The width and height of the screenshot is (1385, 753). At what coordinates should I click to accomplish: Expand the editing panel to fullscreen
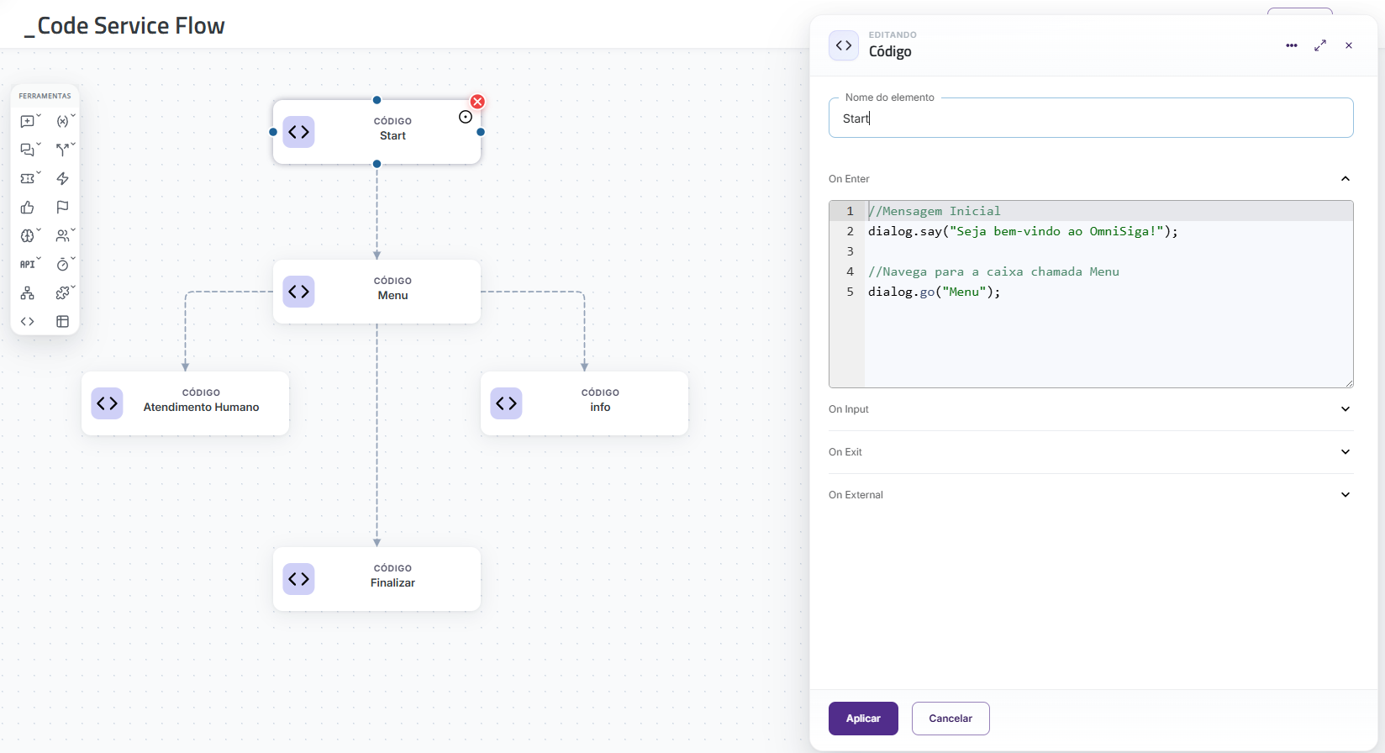pos(1320,45)
